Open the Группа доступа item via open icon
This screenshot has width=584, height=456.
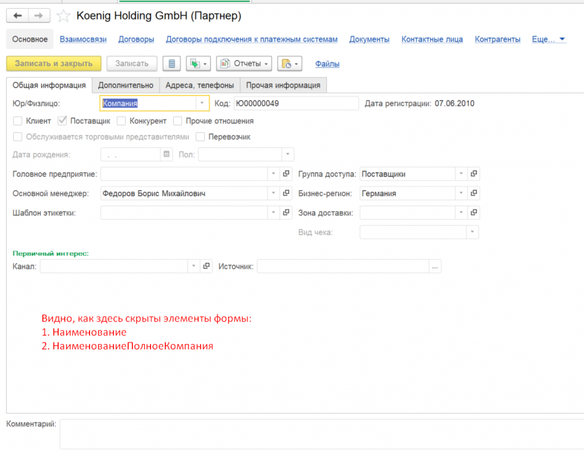point(473,174)
